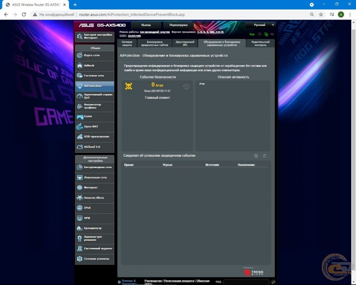Open IPv6 settings
Image resolution: width=356 pixels, height=285 pixels.
tap(94, 208)
